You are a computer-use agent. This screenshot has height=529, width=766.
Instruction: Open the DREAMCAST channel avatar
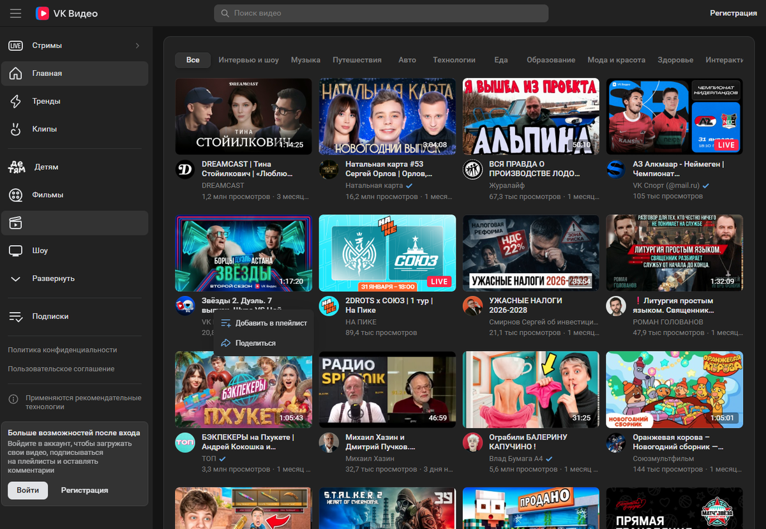pyautogui.click(x=185, y=169)
